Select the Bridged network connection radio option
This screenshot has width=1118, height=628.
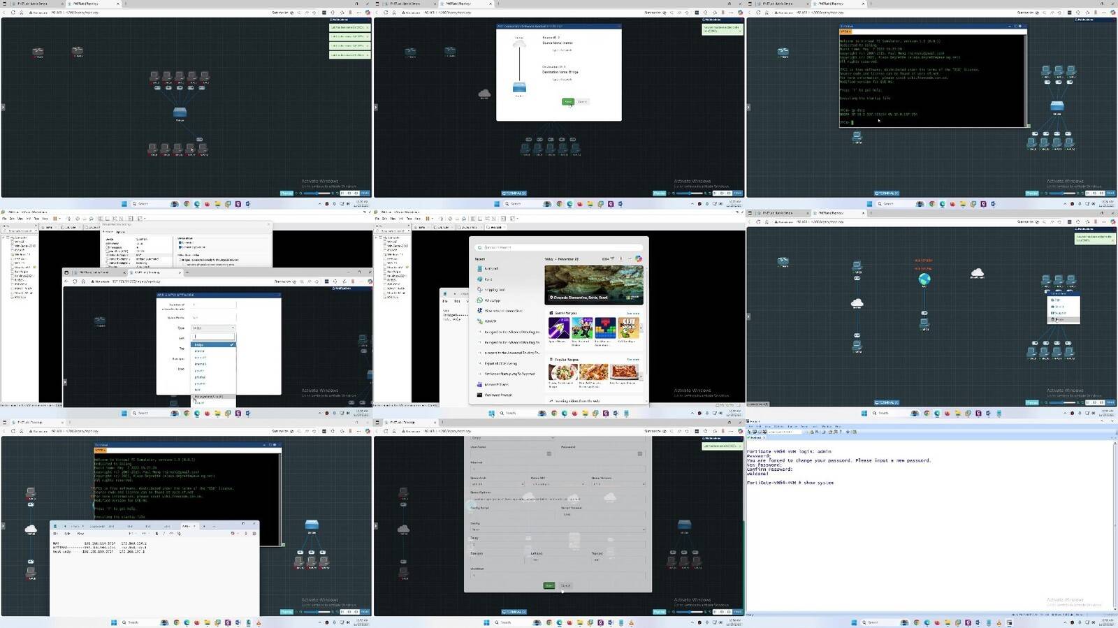click(180, 259)
